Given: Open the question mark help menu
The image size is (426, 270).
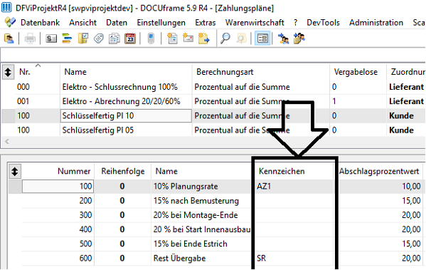Looking at the screenshot, I should [x=296, y=23].
